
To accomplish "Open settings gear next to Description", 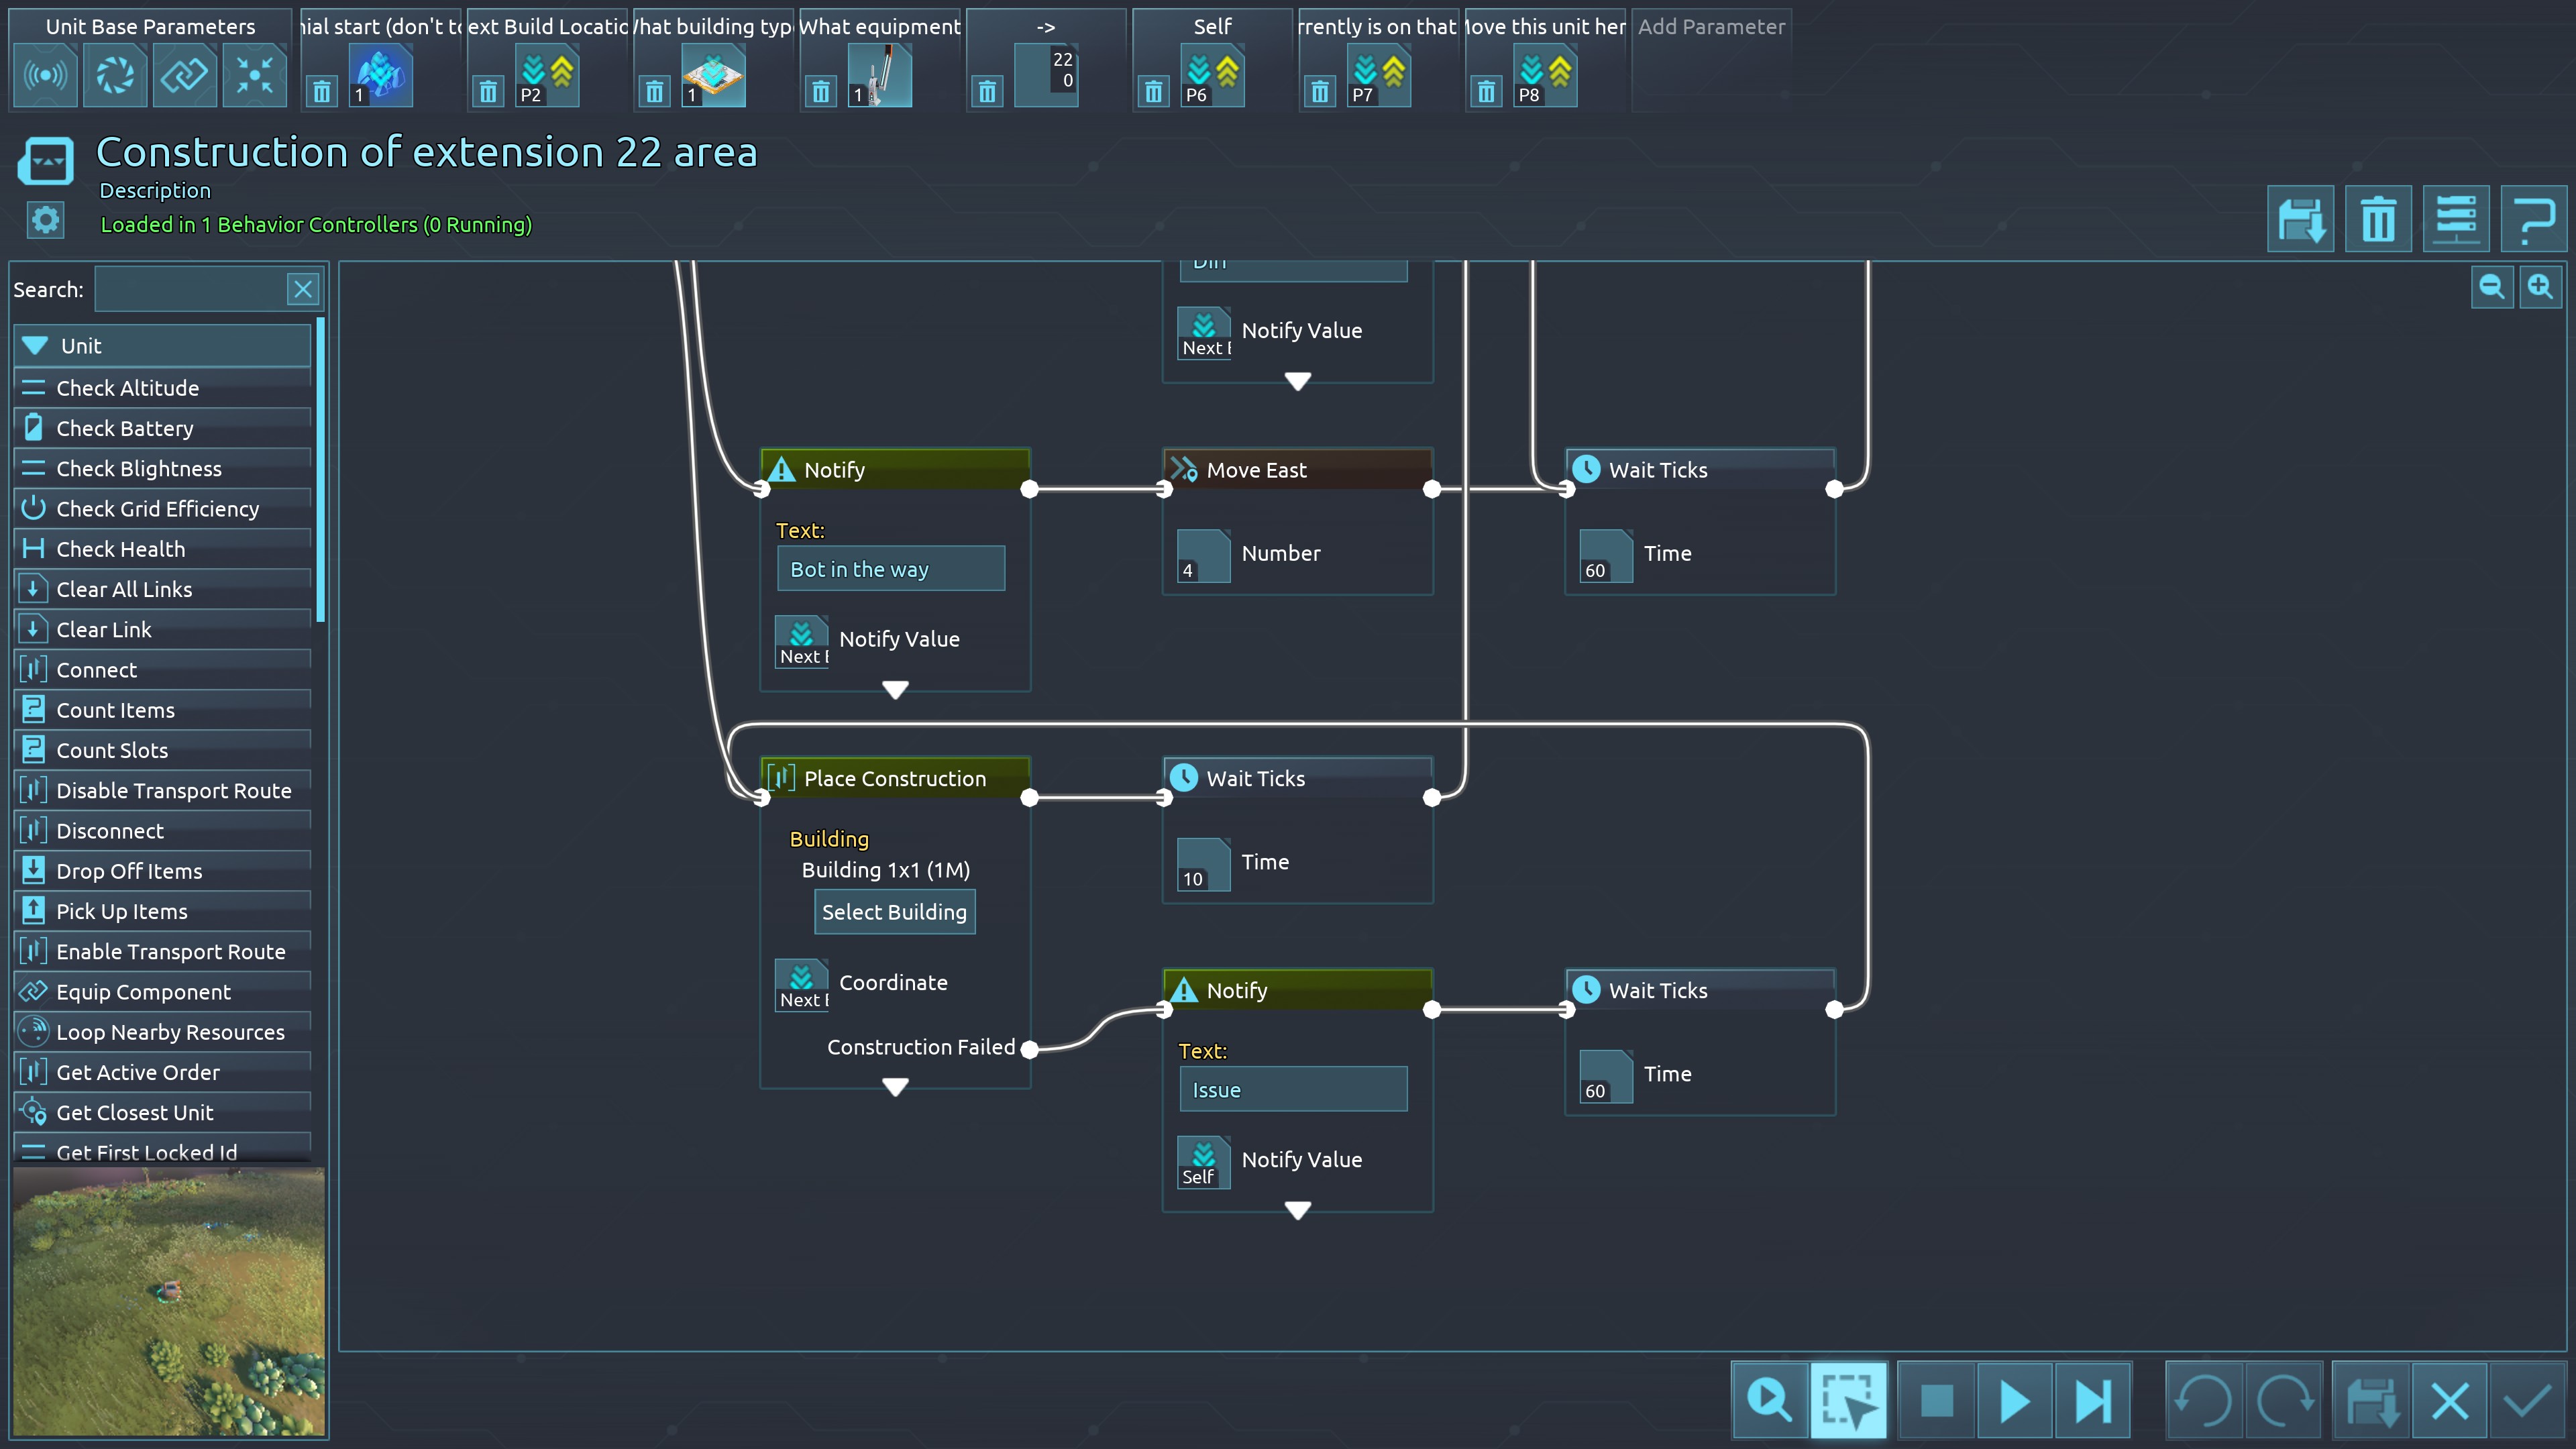I will pos(45,220).
